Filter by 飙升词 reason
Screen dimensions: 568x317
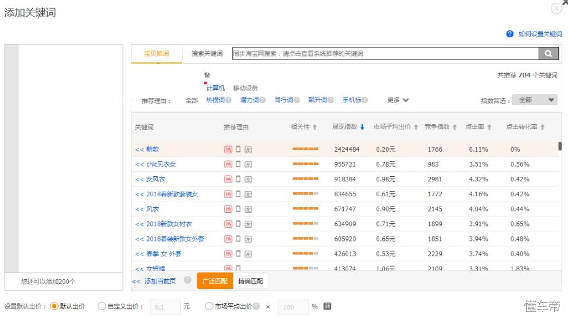317,100
